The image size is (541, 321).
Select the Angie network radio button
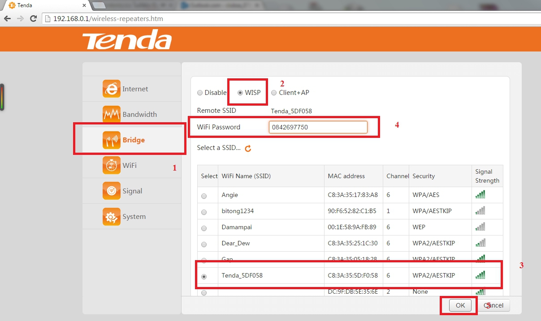(x=204, y=196)
